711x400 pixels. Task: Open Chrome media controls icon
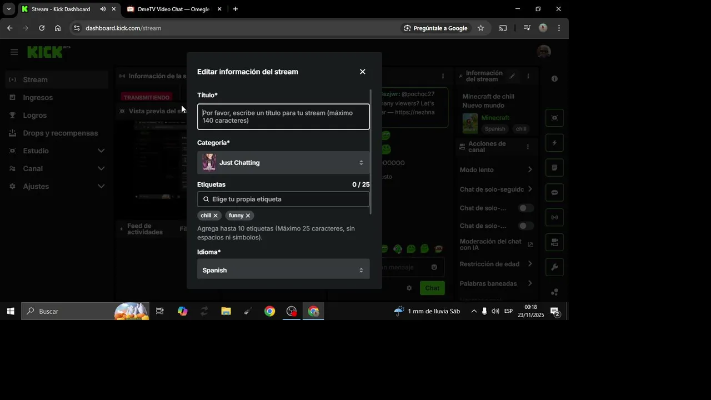pos(527,28)
